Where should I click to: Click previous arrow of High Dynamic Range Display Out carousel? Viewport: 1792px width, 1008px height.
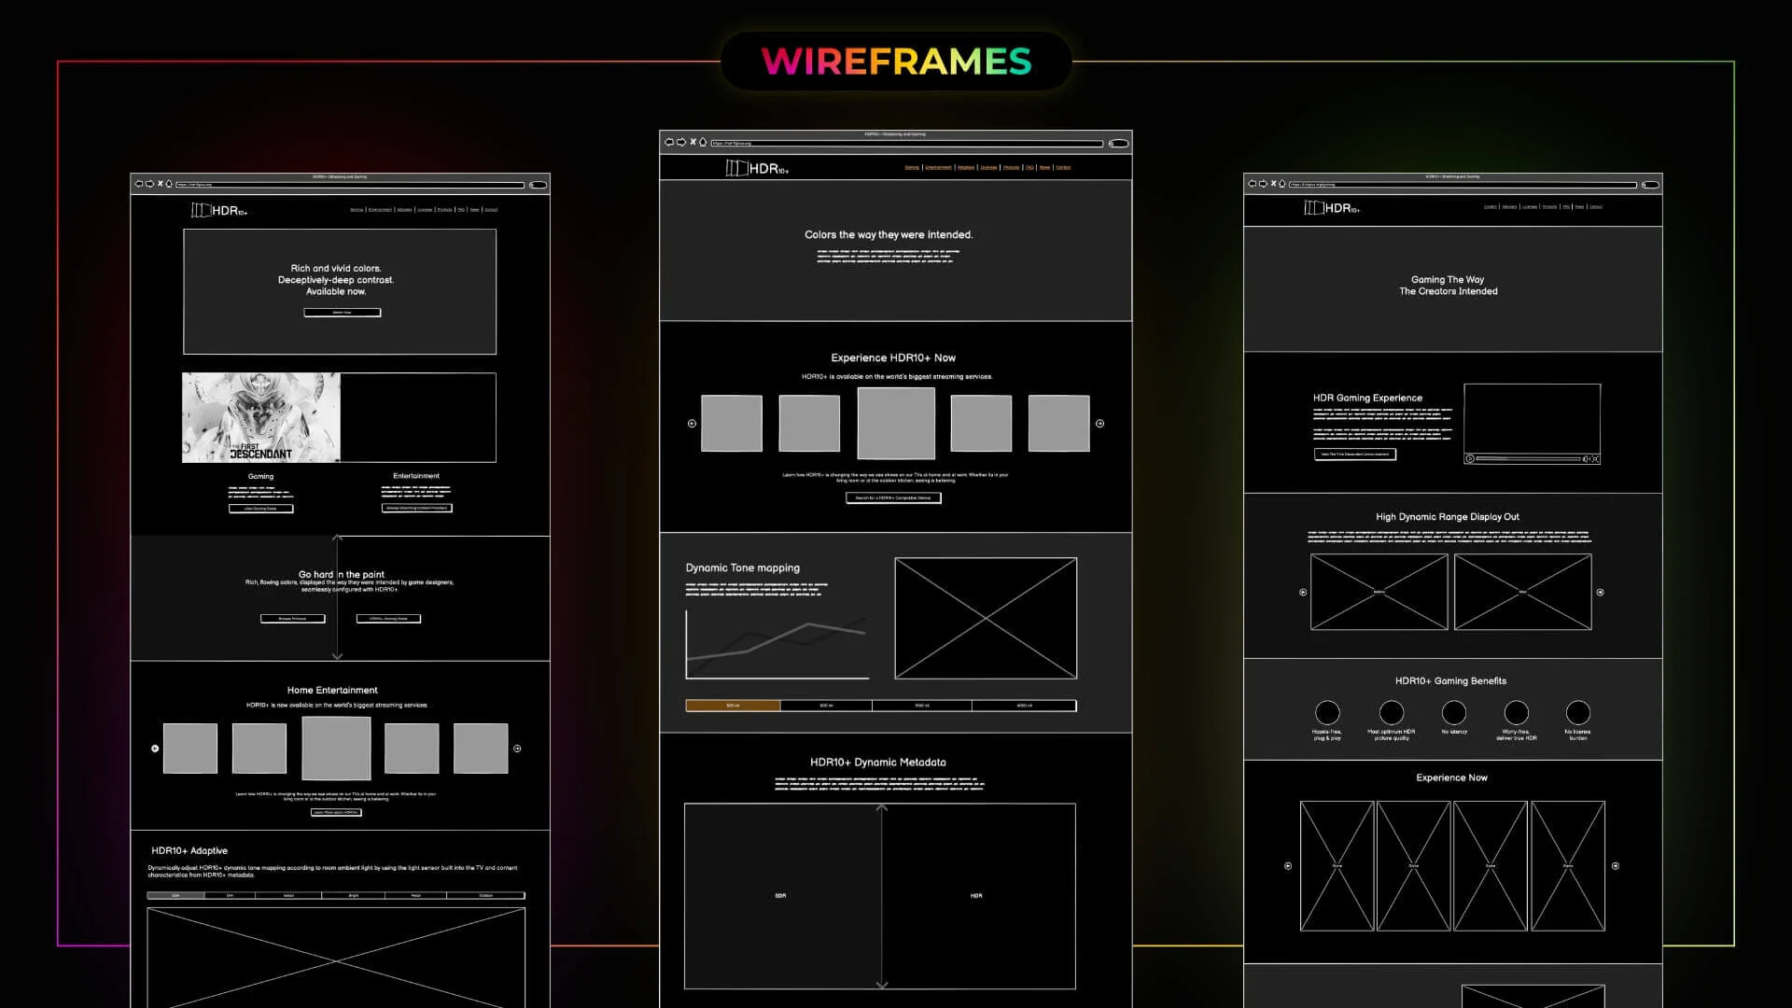click(1303, 593)
